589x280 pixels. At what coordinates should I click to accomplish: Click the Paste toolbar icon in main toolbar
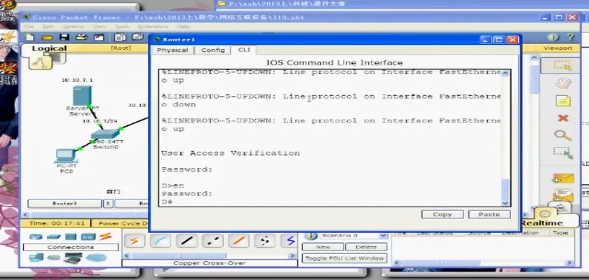pos(138,37)
